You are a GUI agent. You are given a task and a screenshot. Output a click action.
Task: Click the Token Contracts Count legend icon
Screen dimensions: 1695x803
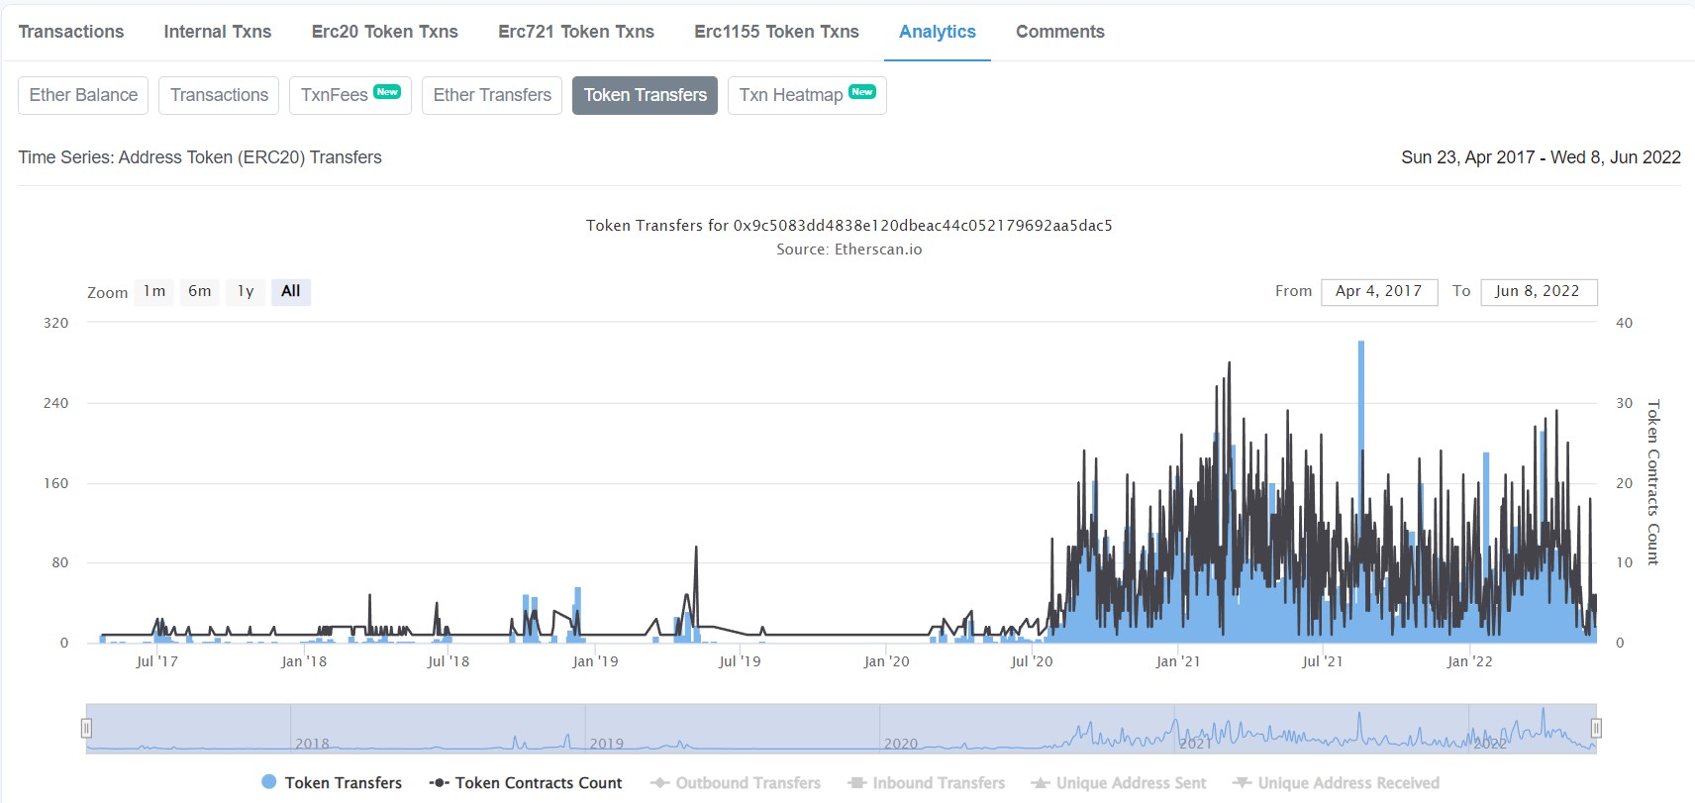point(439,782)
